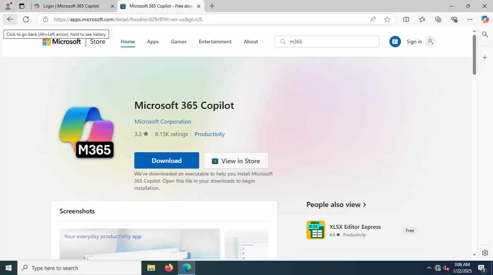Open the Microsoft Corporation publisher link
The image size is (493, 275).
163,122
